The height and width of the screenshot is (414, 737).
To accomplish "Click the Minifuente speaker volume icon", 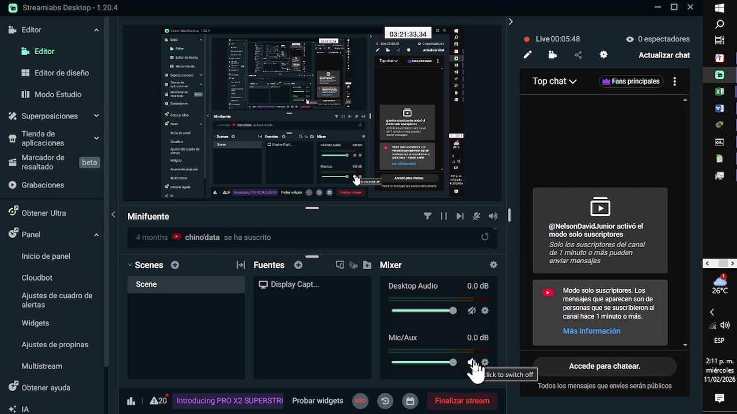I will click(493, 216).
